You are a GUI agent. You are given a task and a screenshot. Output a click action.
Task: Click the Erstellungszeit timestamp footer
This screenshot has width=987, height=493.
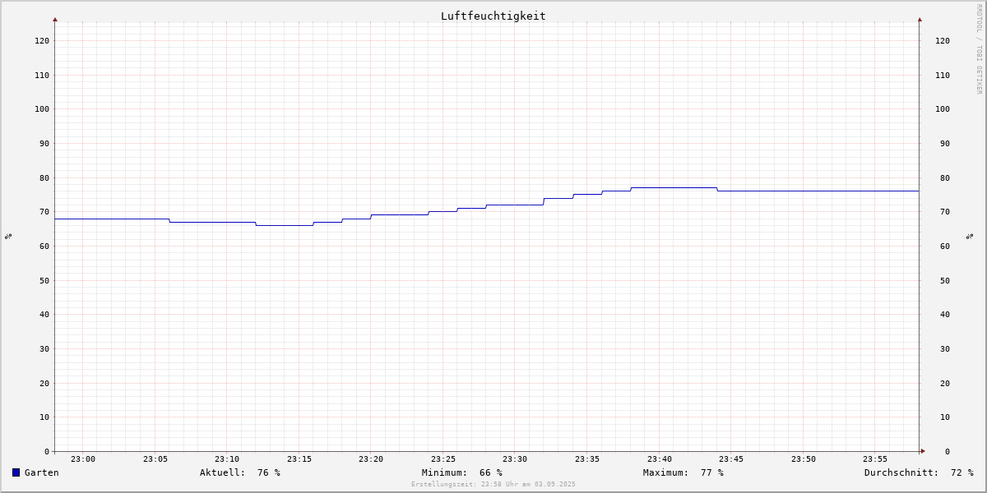493,484
